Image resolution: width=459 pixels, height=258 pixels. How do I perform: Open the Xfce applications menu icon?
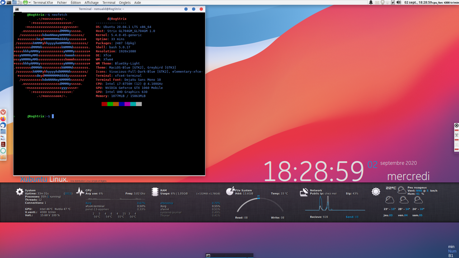[x=3, y=2]
